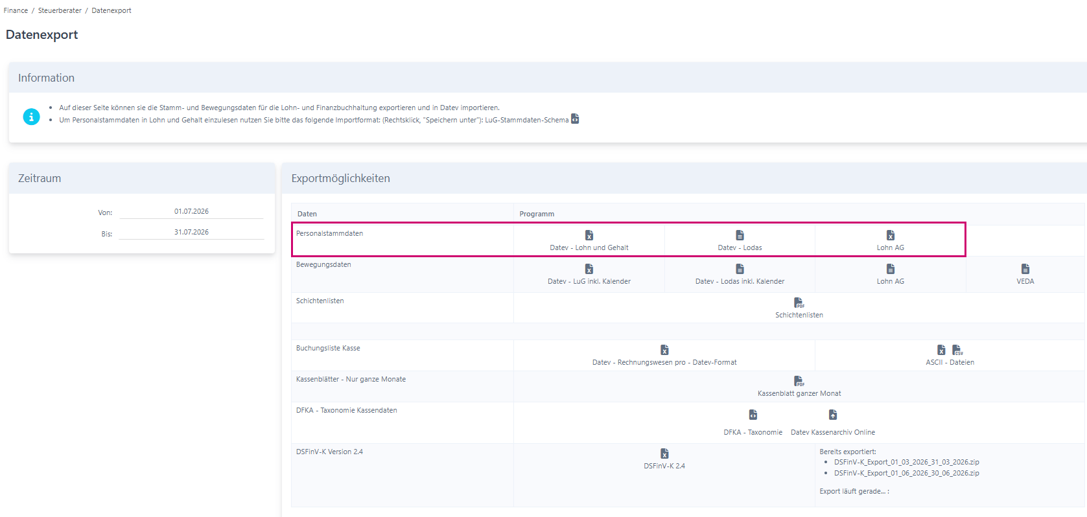Export DSFinV-K 2.4 file icon

pos(664,454)
